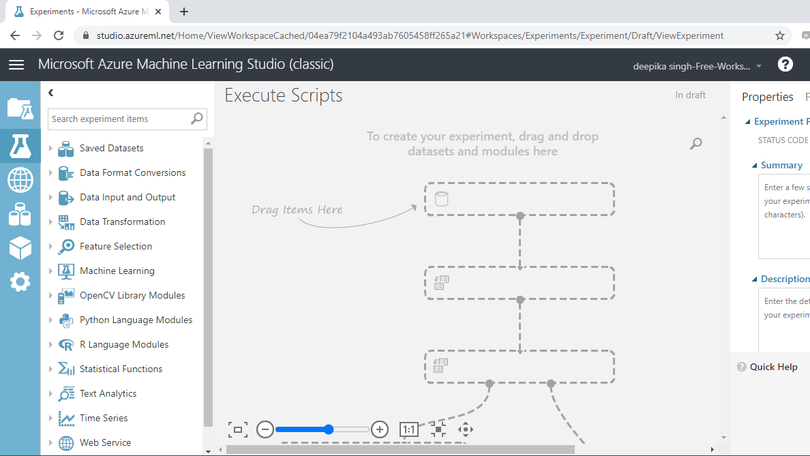
Task: Expand the Saved Datasets category
Action: tap(50, 148)
